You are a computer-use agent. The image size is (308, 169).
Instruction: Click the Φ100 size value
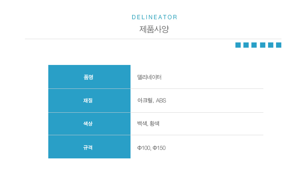144,148
